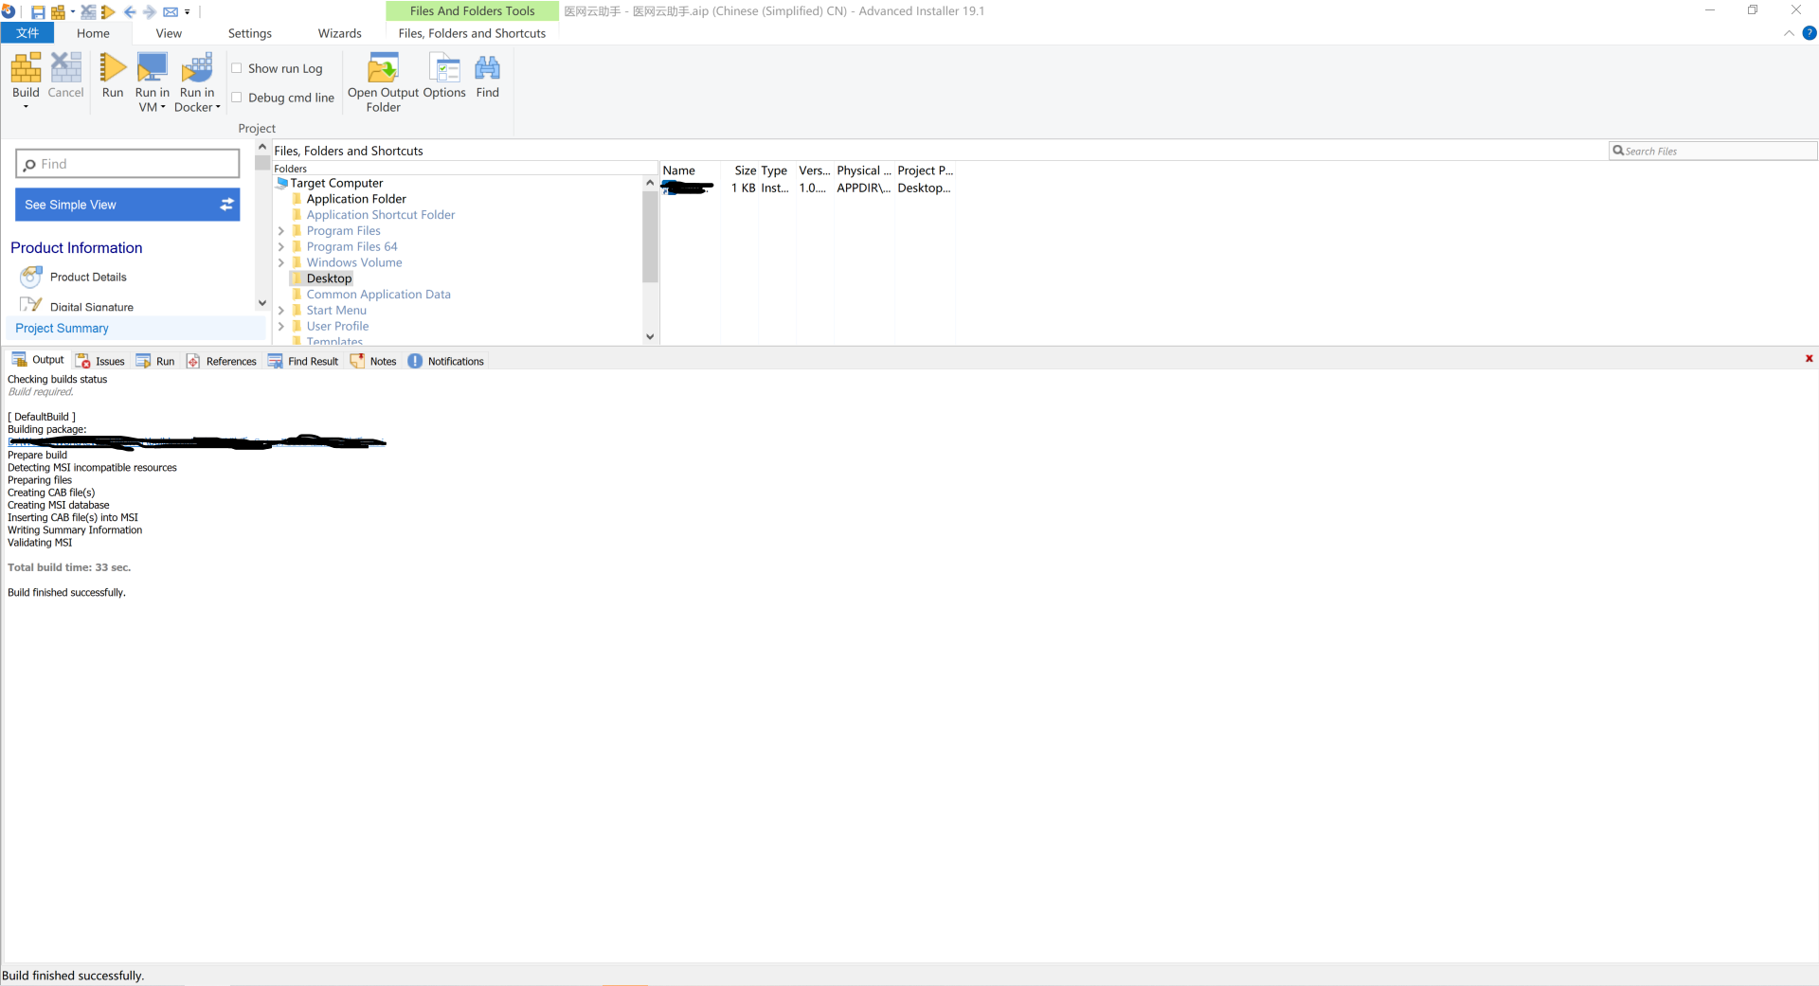Click the Advanced Installer application logo icon

click(9, 11)
